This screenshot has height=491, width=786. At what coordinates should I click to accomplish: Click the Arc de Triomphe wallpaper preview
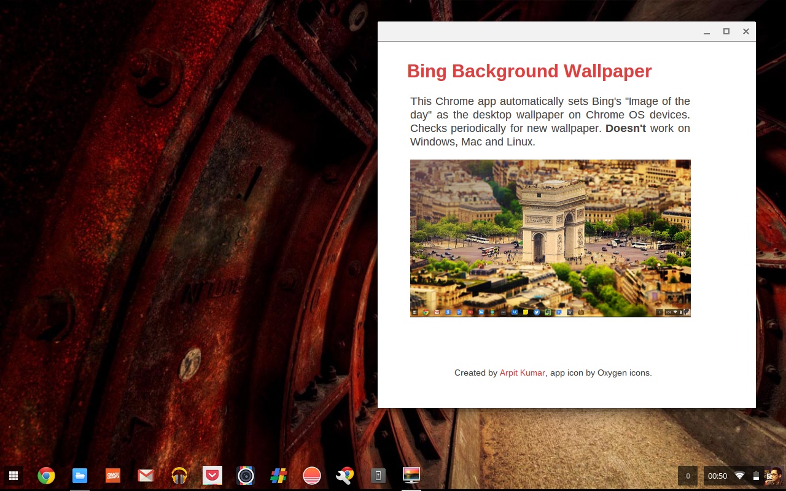coord(550,238)
